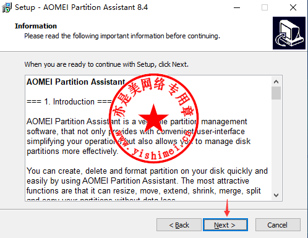
Task: Click the Next > button
Action: [x=225, y=225]
